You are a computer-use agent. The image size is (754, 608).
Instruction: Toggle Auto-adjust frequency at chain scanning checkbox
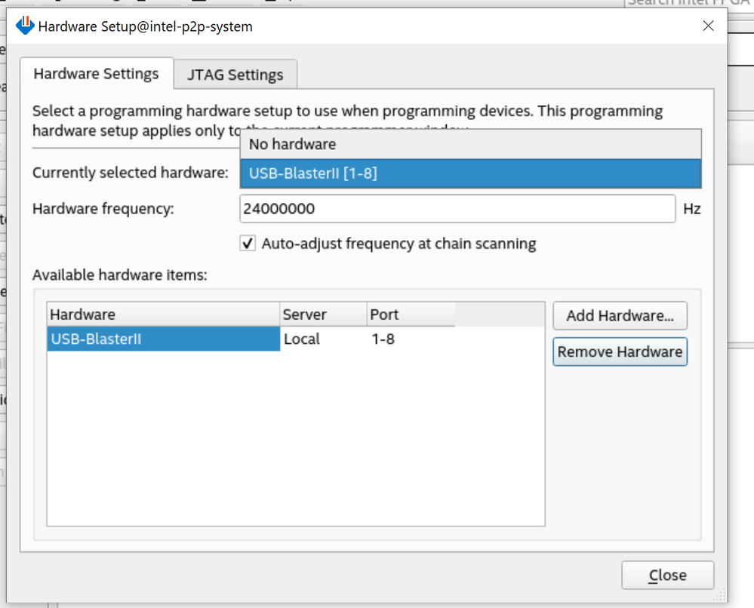tap(248, 243)
